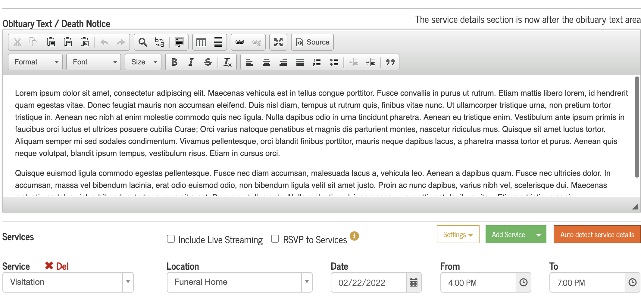
Task: Maximize the editor with the fullscreen icon
Action: click(278, 42)
